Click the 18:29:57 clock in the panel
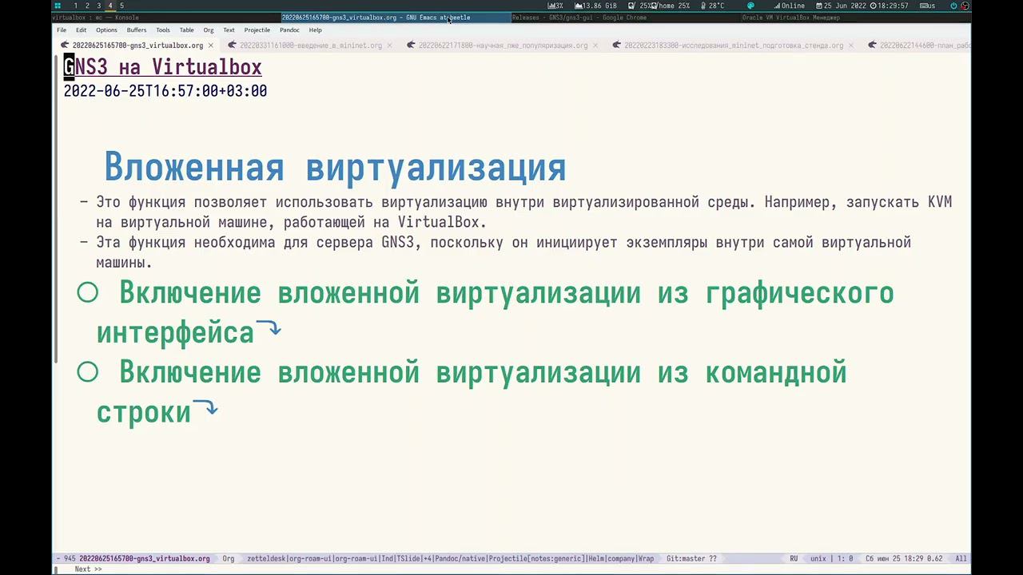The width and height of the screenshot is (1023, 575). (890, 6)
